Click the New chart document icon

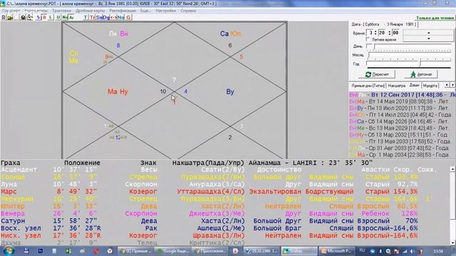(4, 17)
